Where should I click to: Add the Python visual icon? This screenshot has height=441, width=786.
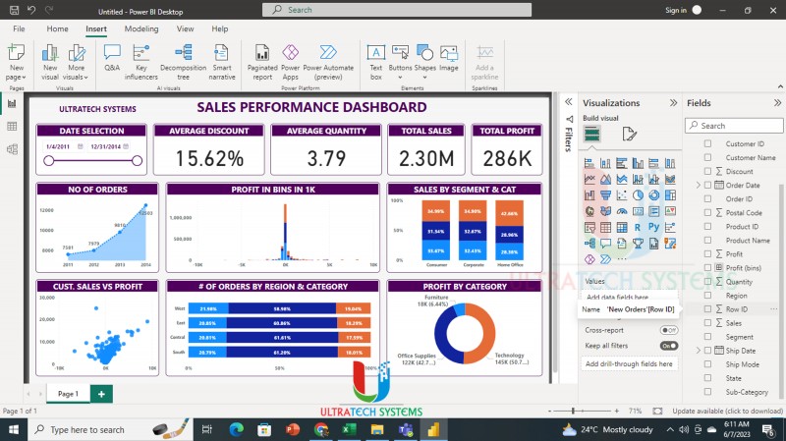click(x=653, y=227)
